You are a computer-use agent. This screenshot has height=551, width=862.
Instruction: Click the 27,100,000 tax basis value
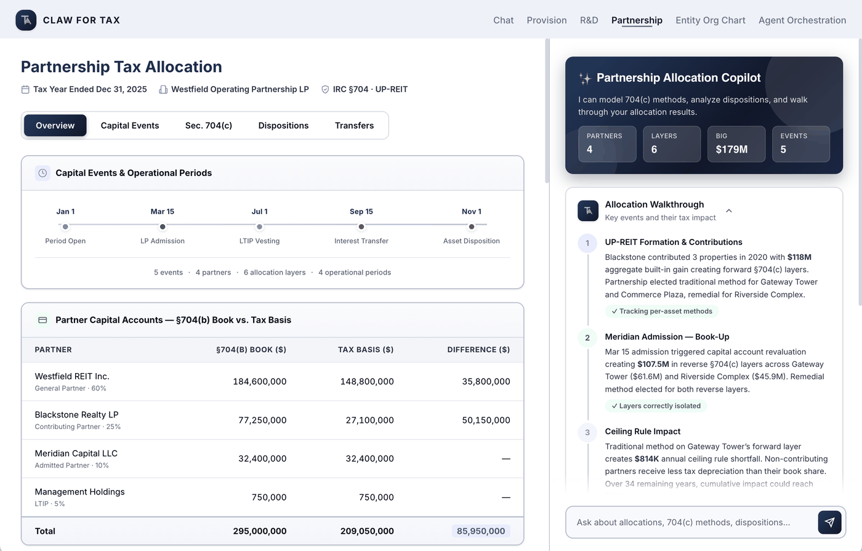tap(369, 420)
